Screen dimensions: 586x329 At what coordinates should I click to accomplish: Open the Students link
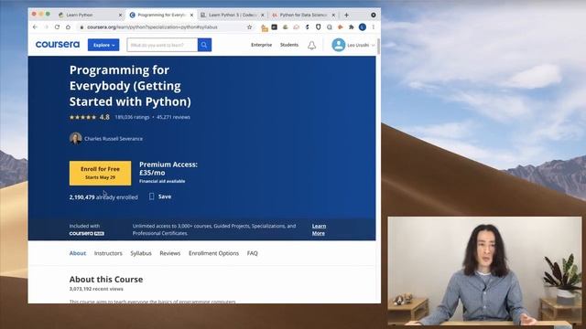pyautogui.click(x=289, y=45)
